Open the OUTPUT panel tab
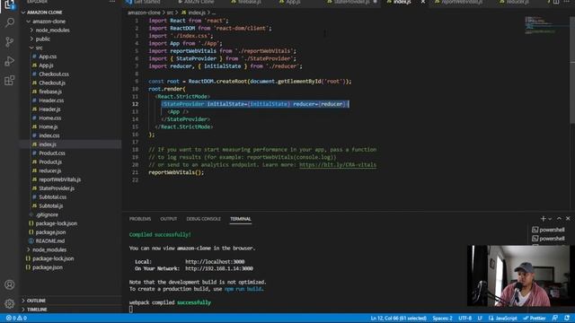The height and width of the screenshot is (323, 575). 168,219
